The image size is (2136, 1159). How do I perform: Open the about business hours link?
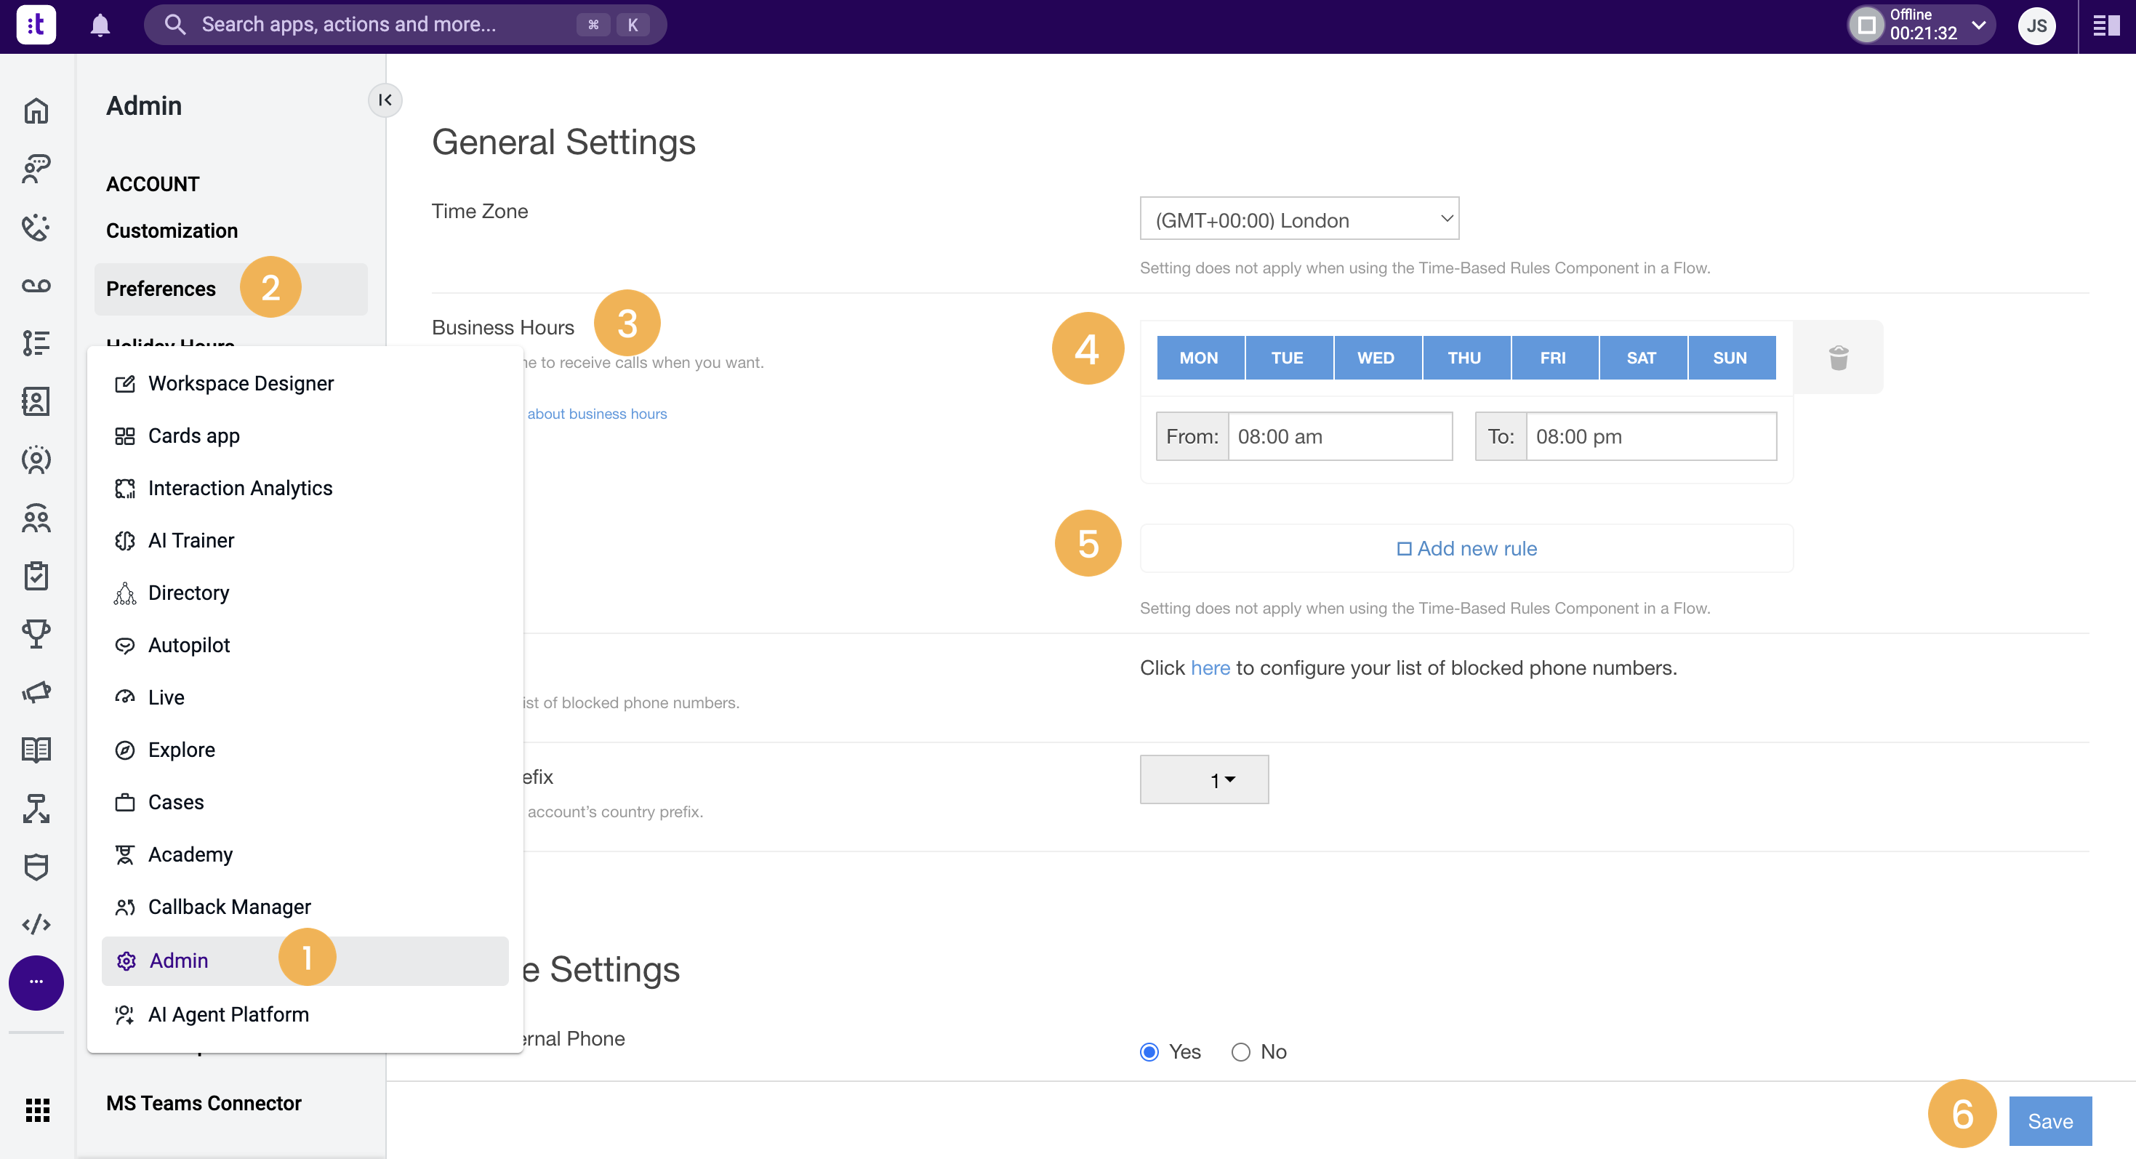pos(597,414)
